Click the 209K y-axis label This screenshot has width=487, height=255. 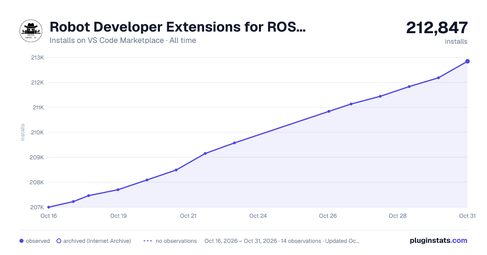pyautogui.click(x=37, y=157)
